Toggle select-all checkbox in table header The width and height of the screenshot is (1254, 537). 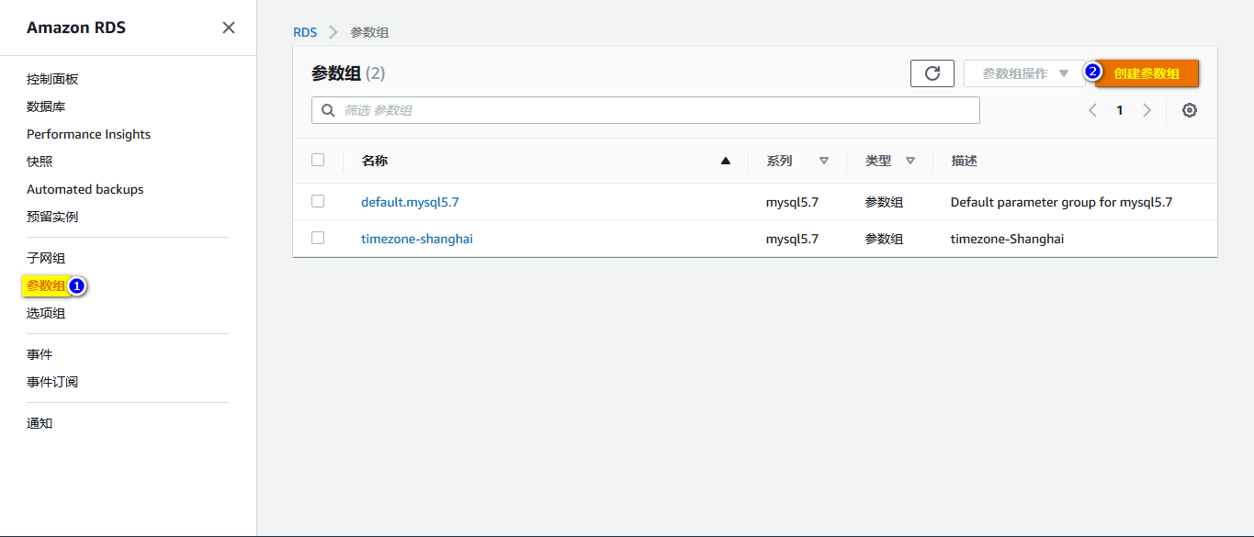click(x=318, y=160)
